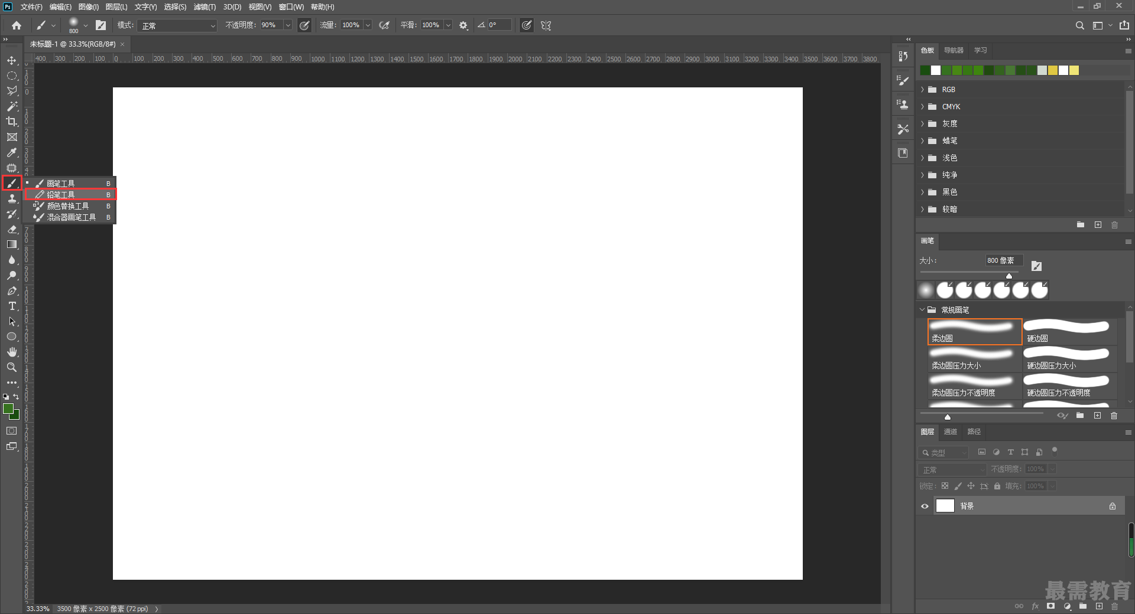Click the 背景 layer thumbnail
The height and width of the screenshot is (614, 1135).
(945, 506)
